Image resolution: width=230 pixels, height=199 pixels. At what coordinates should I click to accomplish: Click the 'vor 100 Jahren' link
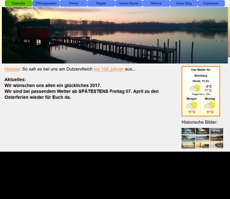(x=109, y=69)
